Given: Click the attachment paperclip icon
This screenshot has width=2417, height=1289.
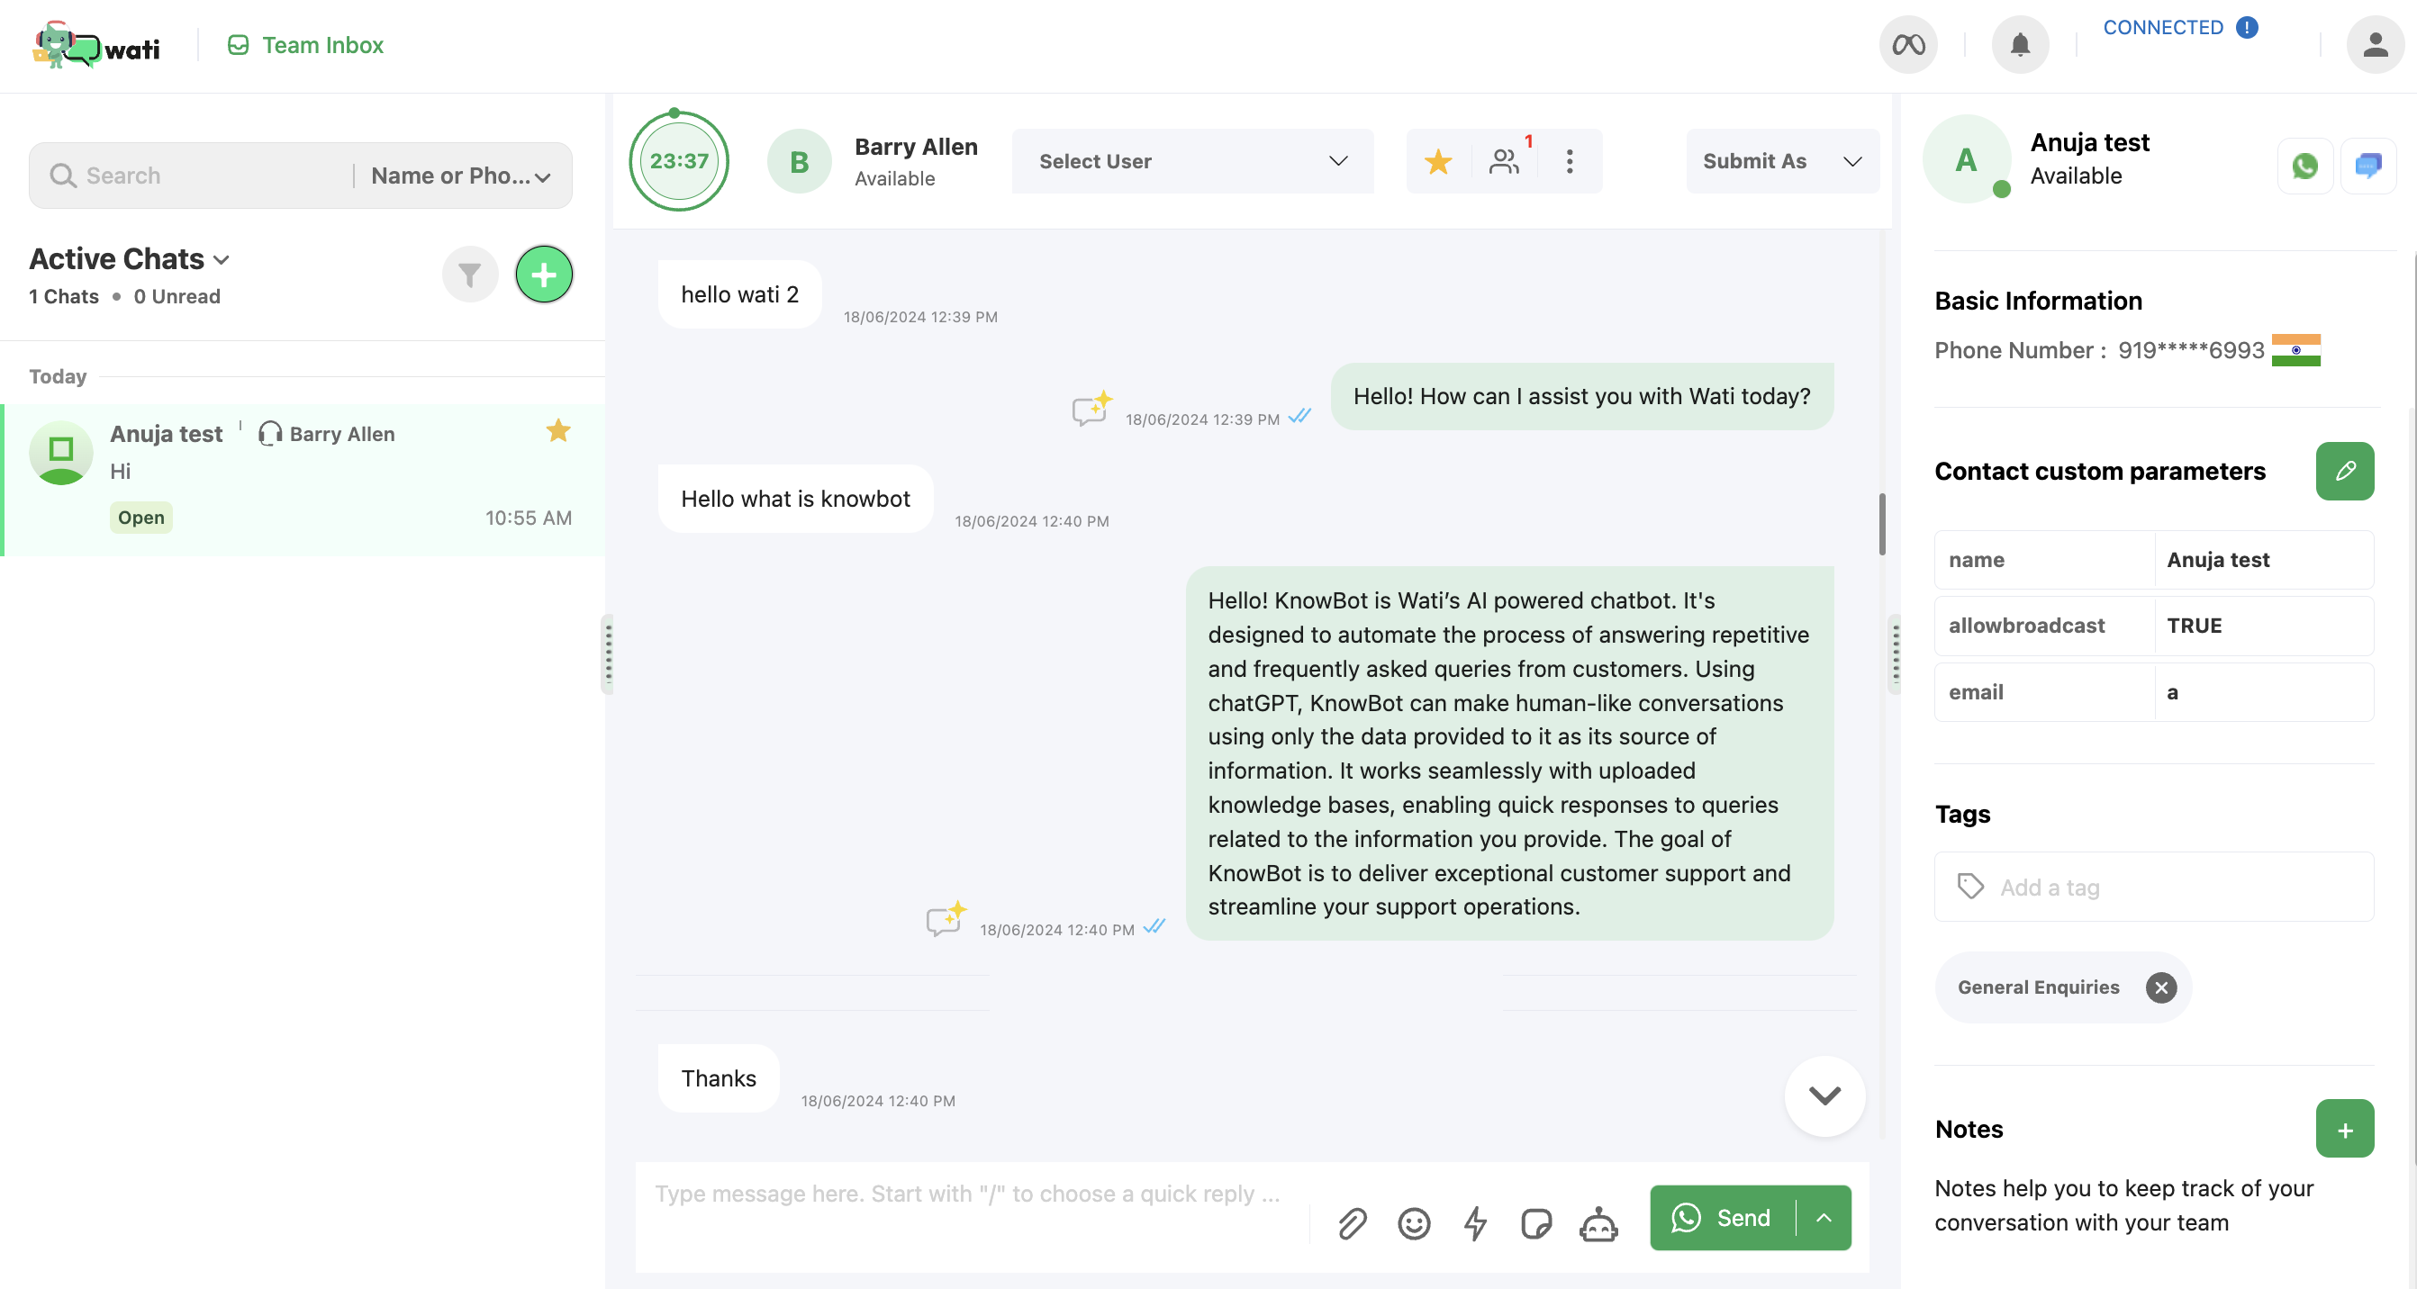Looking at the screenshot, I should coord(1351,1223).
